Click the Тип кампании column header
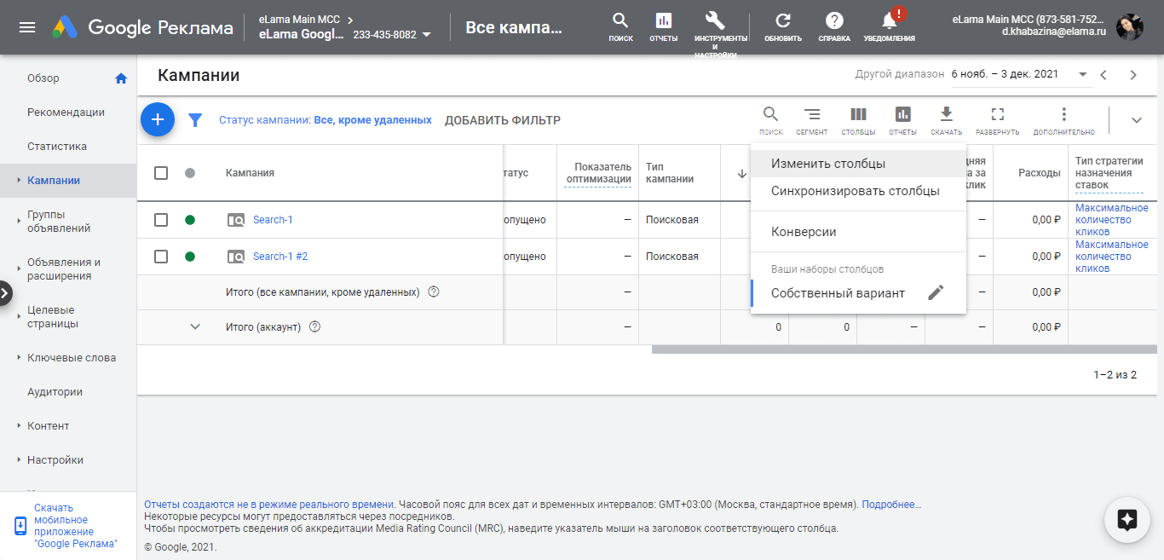Screen dimensions: 1164x560 [x=670, y=173]
